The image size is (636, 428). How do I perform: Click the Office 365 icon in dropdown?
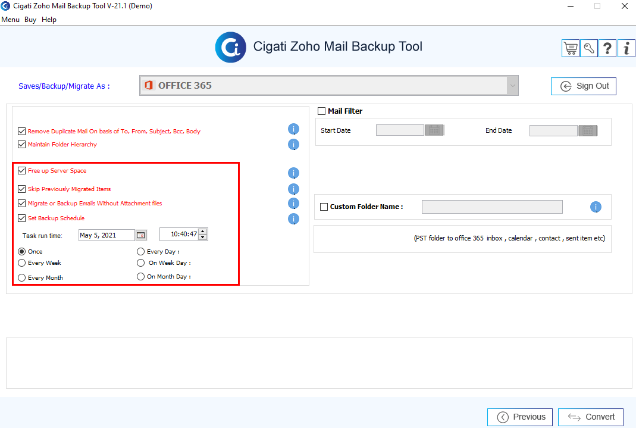pyautogui.click(x=149, y=85)
